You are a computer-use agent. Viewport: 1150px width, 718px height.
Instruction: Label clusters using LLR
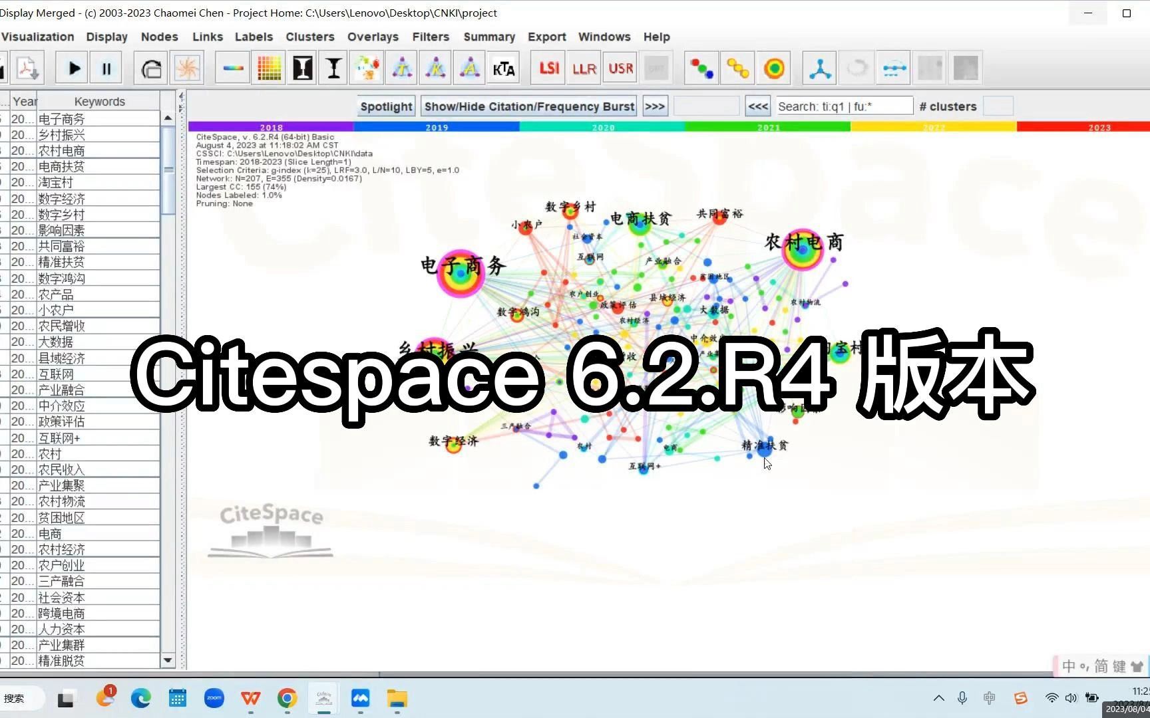click(x=584, y=68)
